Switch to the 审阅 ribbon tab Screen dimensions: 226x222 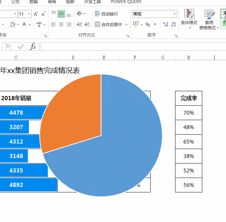[52, 2]
